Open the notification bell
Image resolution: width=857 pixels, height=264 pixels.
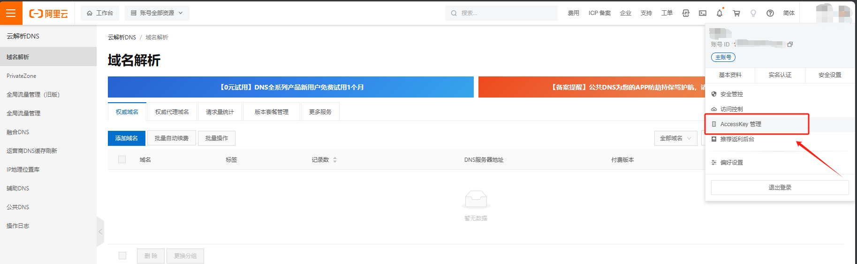click(x=720, y=13)
